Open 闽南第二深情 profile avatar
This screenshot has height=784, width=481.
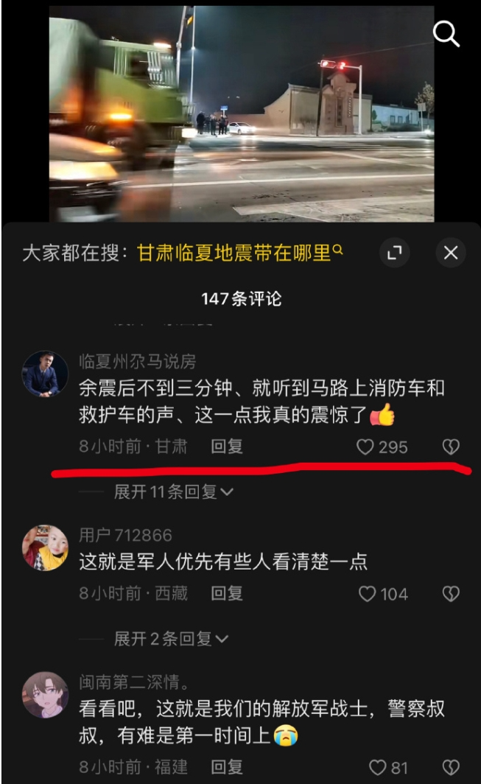pyautogui.click(x=45, y=695)
